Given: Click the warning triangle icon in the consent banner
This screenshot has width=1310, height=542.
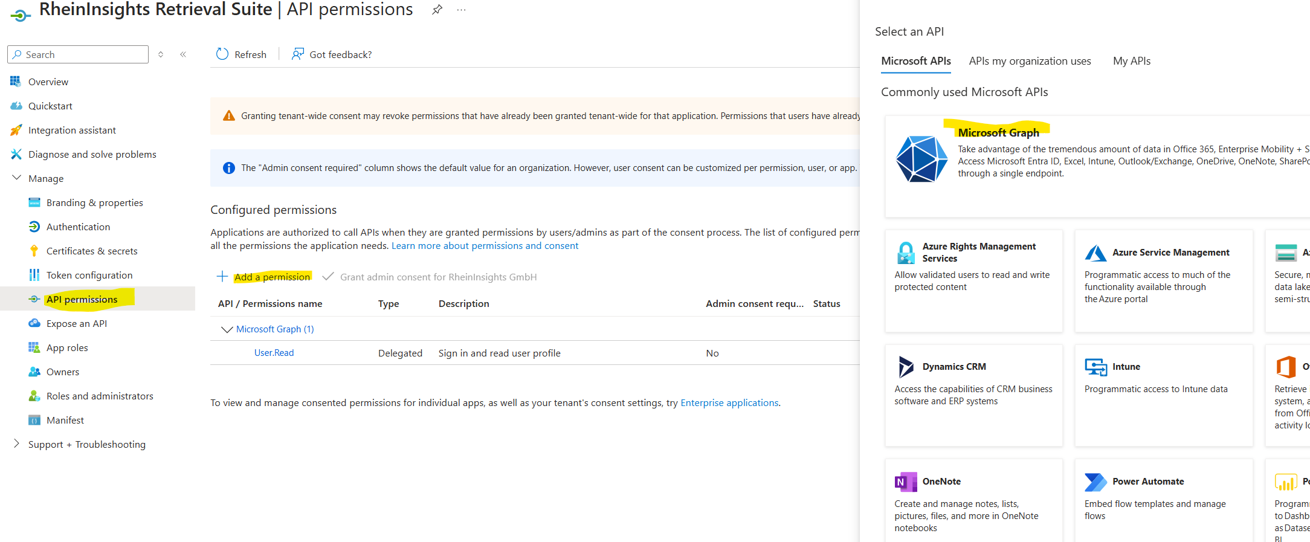Looking at the screenshot, I should pyautogui.click(x=228, y=115).
